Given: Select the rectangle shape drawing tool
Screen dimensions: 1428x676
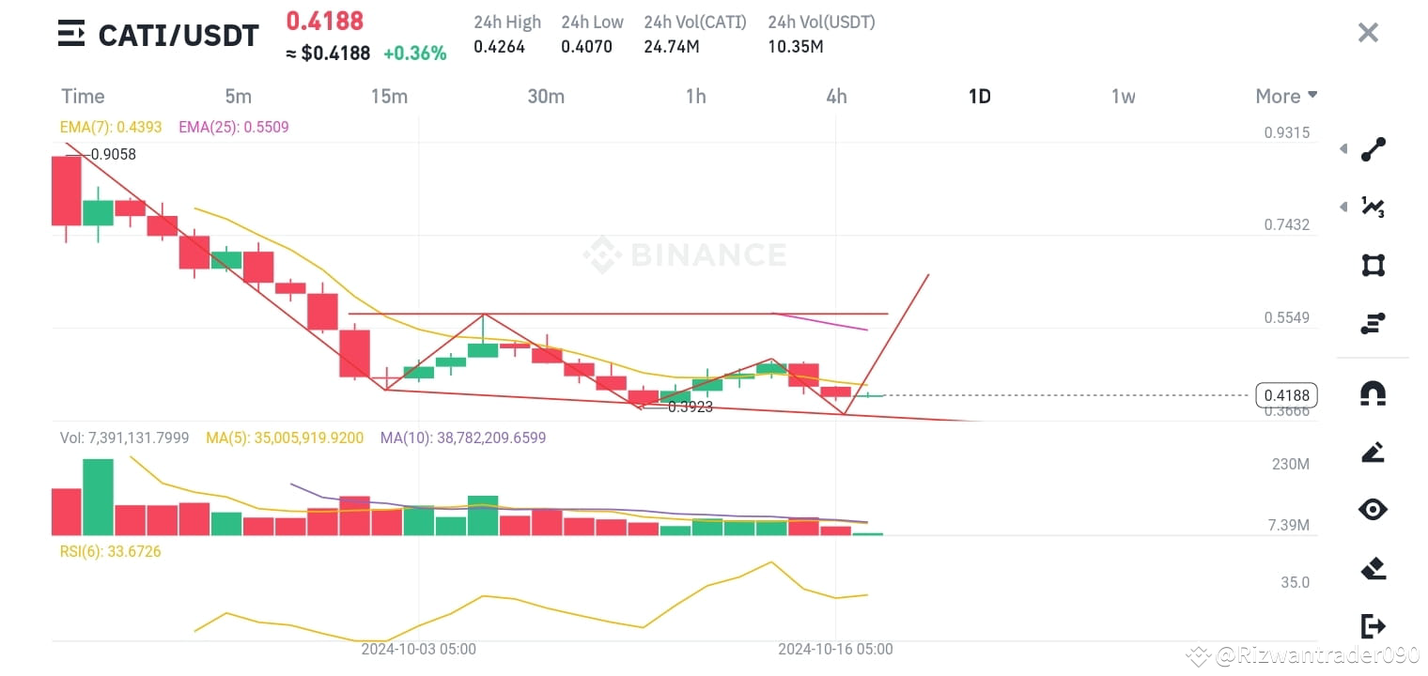Looking at the screenshot, I should [x=1373, y=265].
